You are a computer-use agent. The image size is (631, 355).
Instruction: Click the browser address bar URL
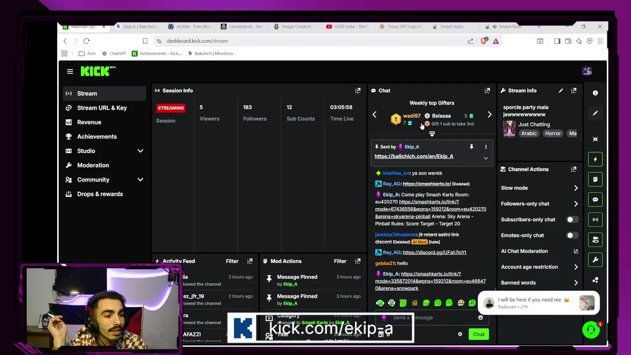coord(197,41)
